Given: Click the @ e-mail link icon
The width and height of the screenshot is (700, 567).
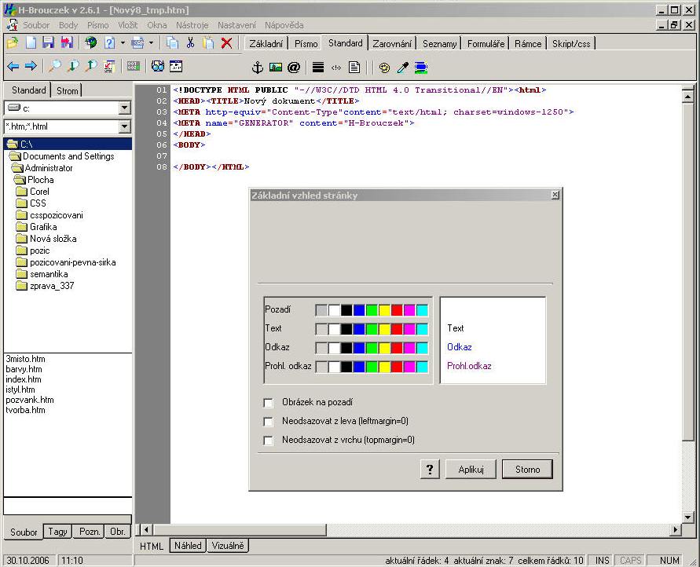Looking at the screenshot, I should [x=294, y=68].
